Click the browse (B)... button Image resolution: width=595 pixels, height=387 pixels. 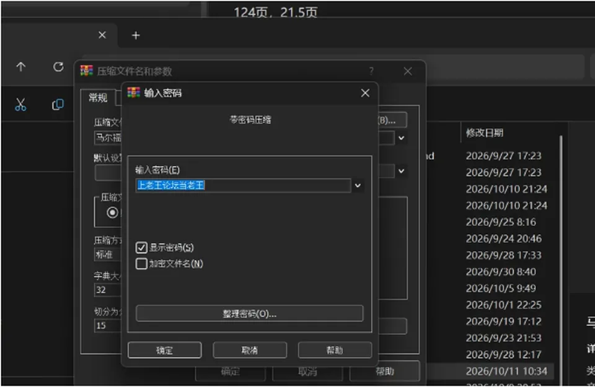[x=392, y=120]
